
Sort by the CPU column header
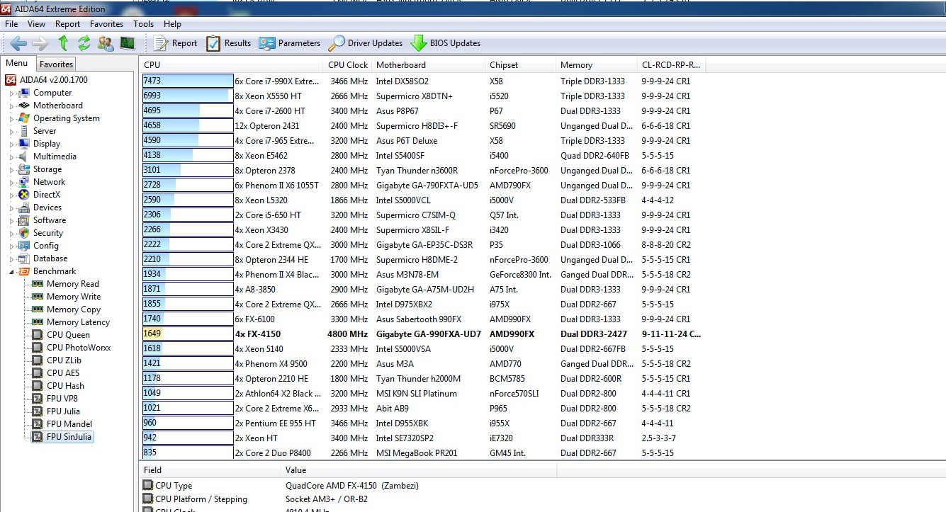(232, 65)
